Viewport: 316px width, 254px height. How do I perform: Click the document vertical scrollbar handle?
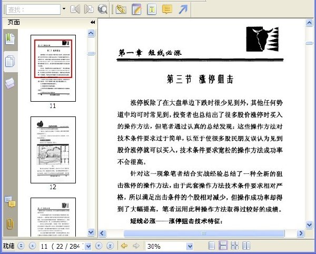coord(309,43)
